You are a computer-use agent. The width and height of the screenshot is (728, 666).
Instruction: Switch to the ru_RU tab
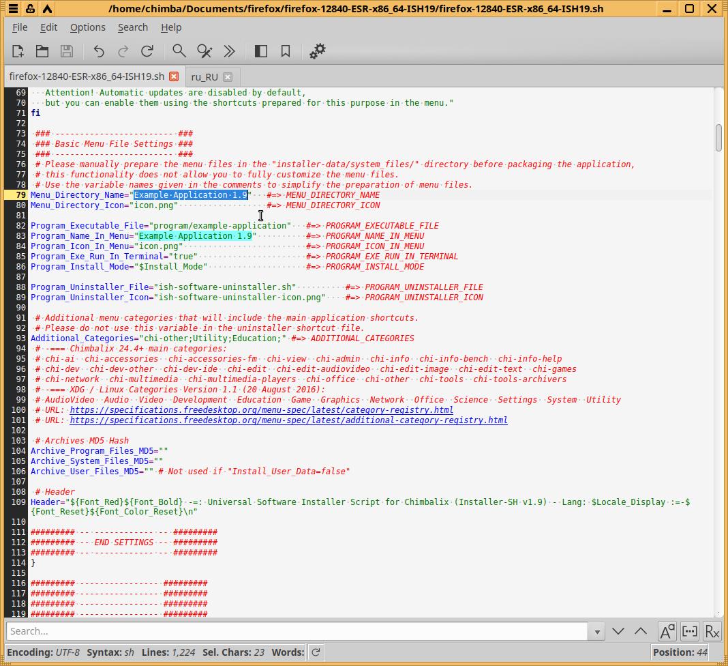click(204, 76)
